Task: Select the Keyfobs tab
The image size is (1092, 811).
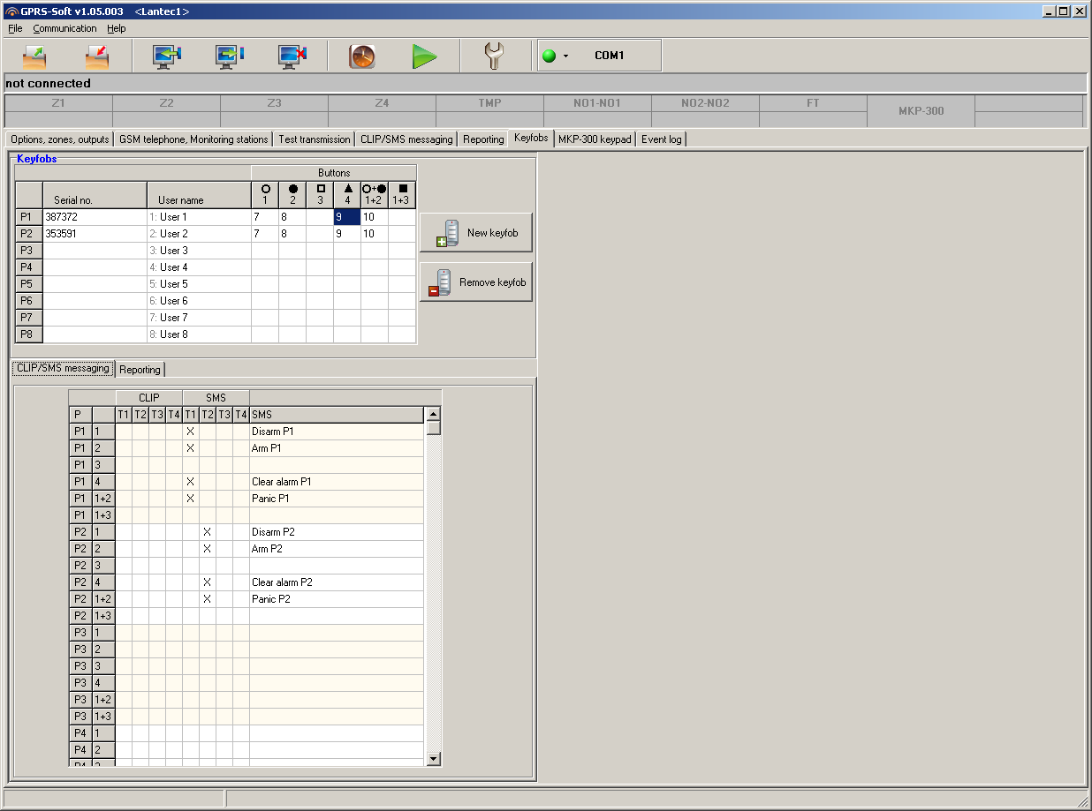Action: point(531,138)
